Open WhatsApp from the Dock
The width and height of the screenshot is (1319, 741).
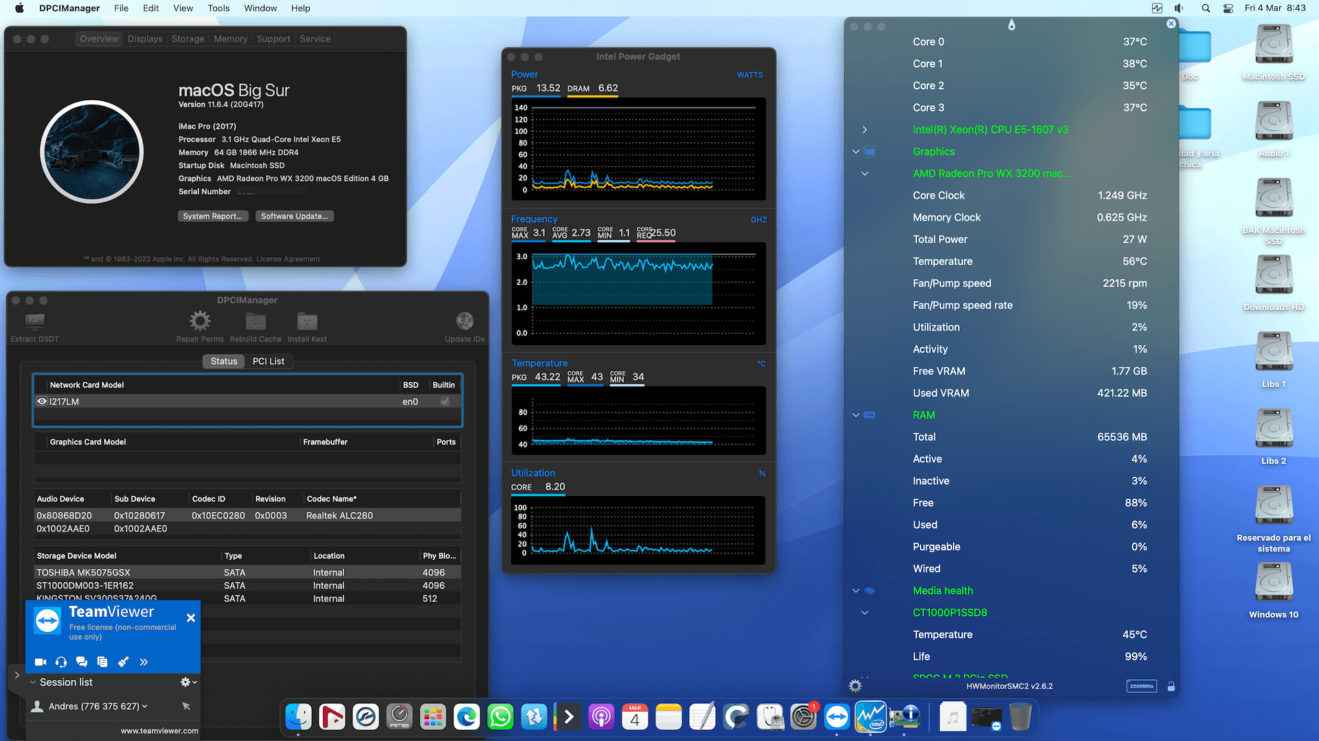pos(501,718)
